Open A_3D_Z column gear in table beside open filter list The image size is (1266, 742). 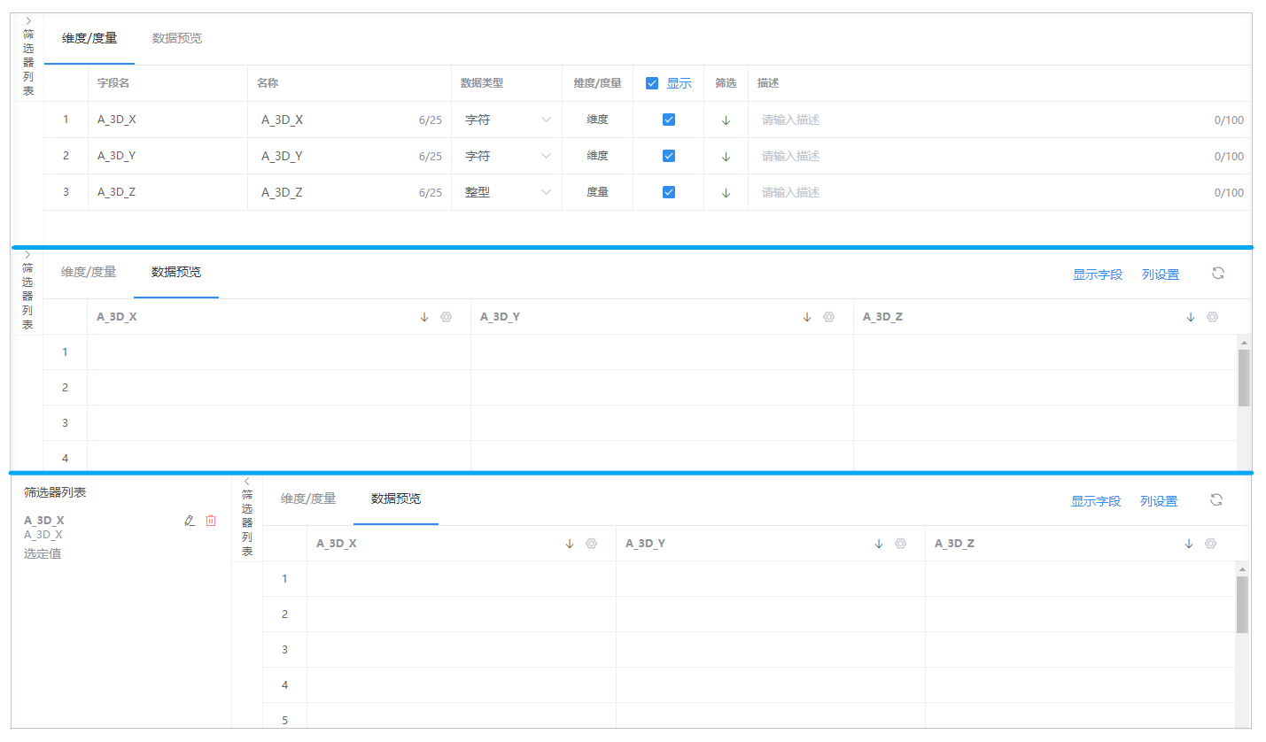tap(1210, 544)
